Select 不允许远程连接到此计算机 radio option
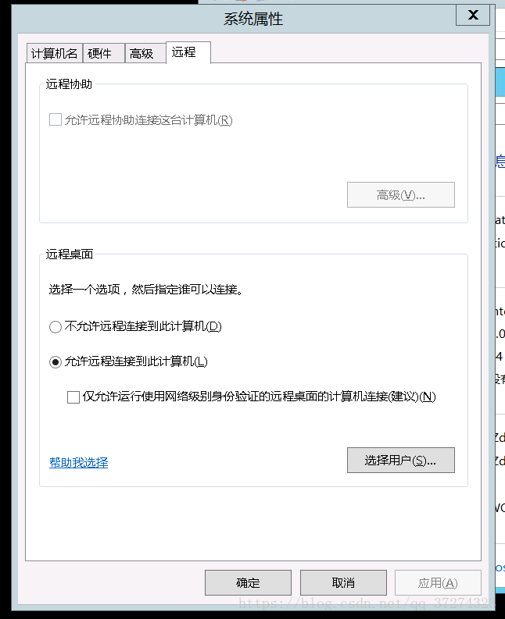The width and height of the screenshot is (505, 619). click(56, 327)
